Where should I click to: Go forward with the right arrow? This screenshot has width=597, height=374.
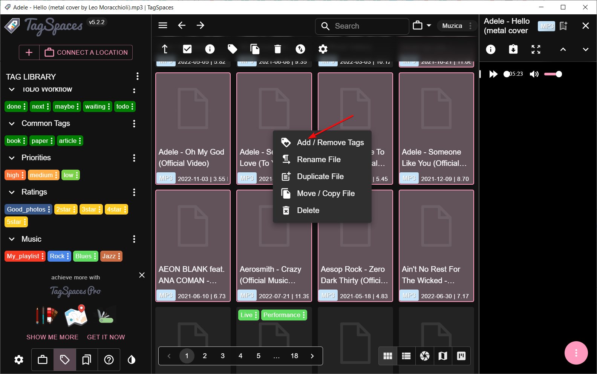tap(201, 25)
